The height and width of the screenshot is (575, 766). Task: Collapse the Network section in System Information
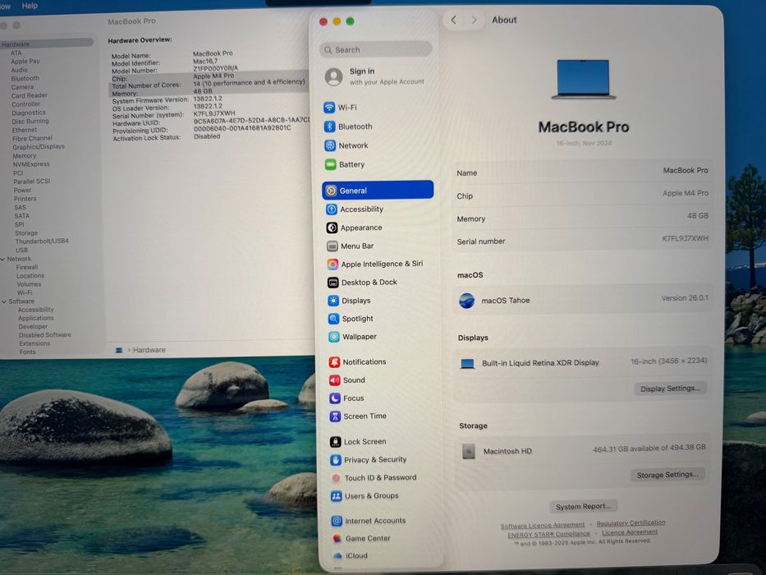pyautogui.click(x=3, y=259)
